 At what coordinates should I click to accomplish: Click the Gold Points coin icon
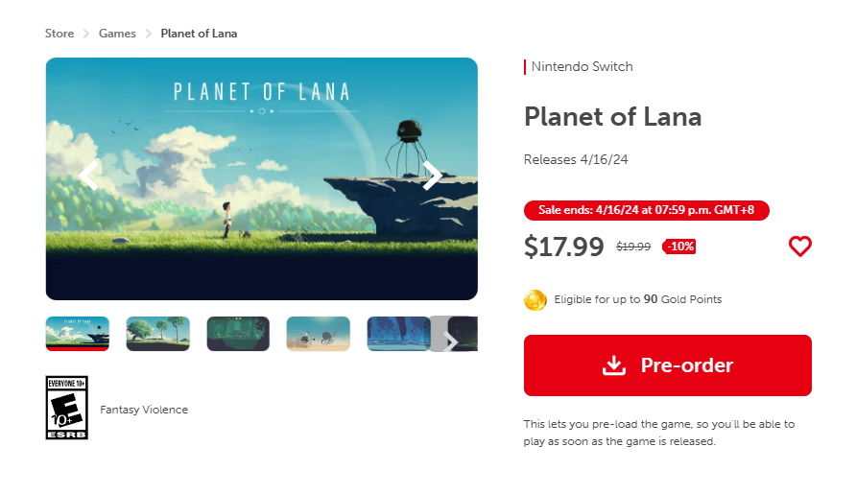point(535,300)
